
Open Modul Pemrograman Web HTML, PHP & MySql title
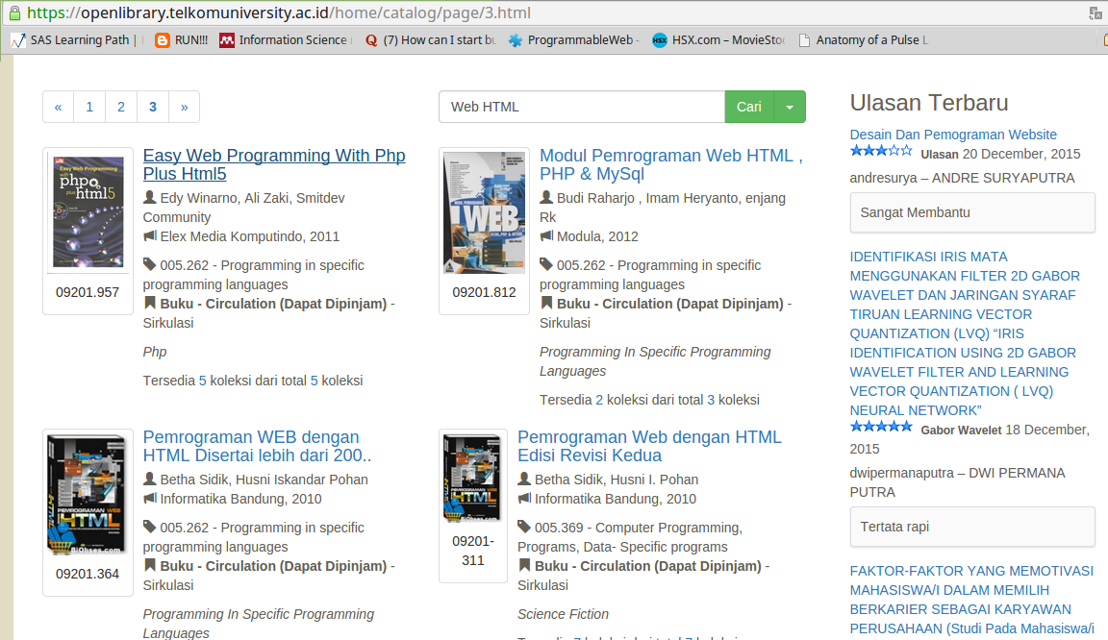point(670,164)
